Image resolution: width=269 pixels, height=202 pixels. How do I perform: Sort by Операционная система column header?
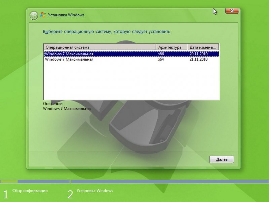pyautogui.click(x=100, y=47)
